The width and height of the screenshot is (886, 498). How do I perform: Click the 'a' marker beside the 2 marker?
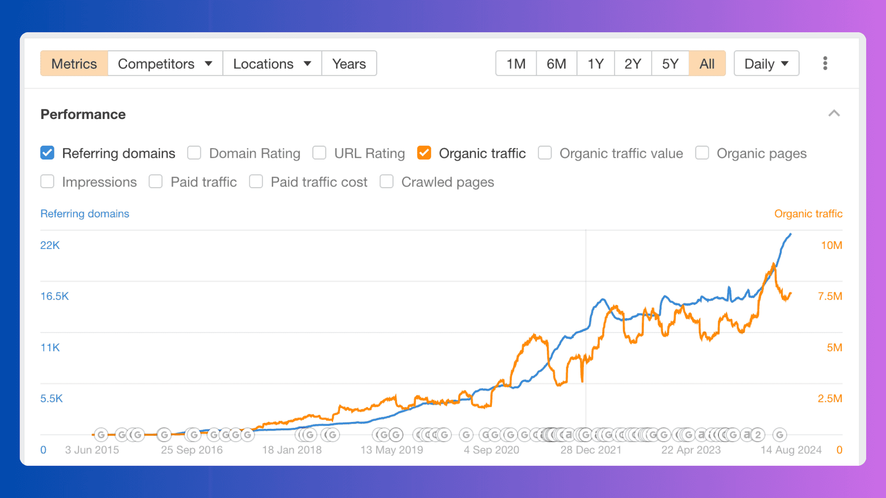(746, 435)
